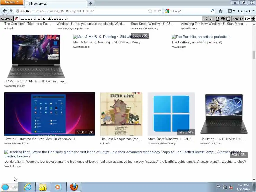Click the page vertical scrollbar thumb

tap(254, 55)
